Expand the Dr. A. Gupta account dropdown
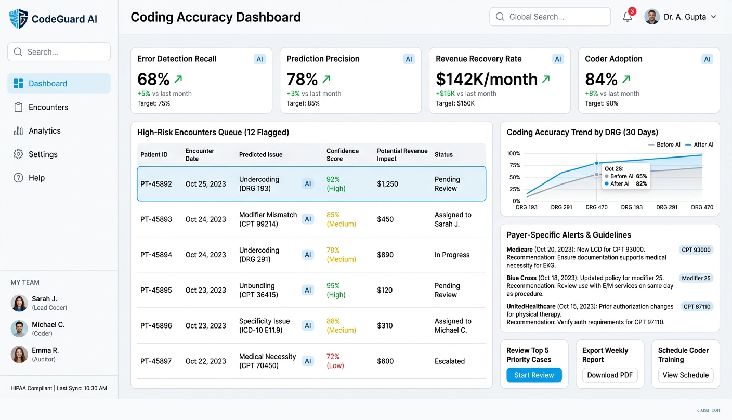 [713, 17]
